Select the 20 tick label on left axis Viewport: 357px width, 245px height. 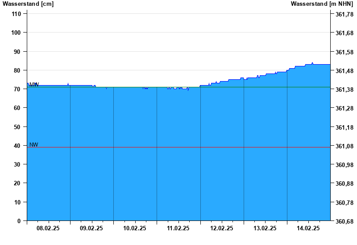pyautogui.click(x=17, y=183)
